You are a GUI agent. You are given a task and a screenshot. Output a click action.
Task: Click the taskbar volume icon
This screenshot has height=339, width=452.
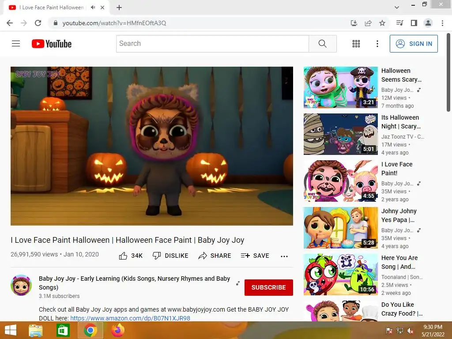410,331
